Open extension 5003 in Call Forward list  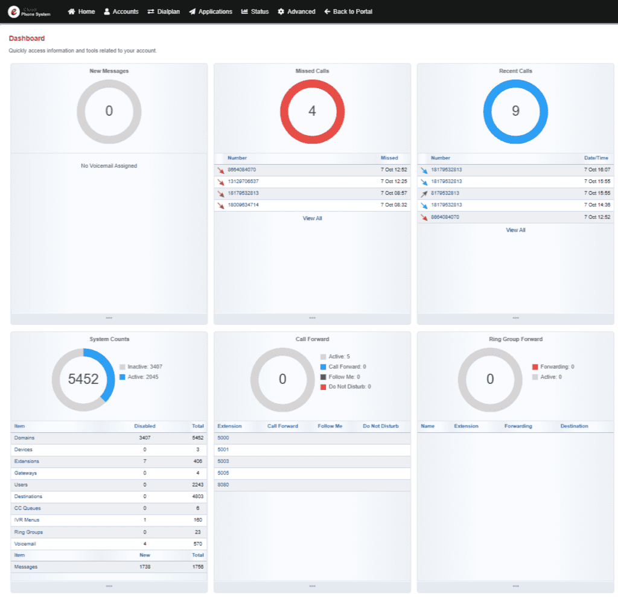coord(223,461)
